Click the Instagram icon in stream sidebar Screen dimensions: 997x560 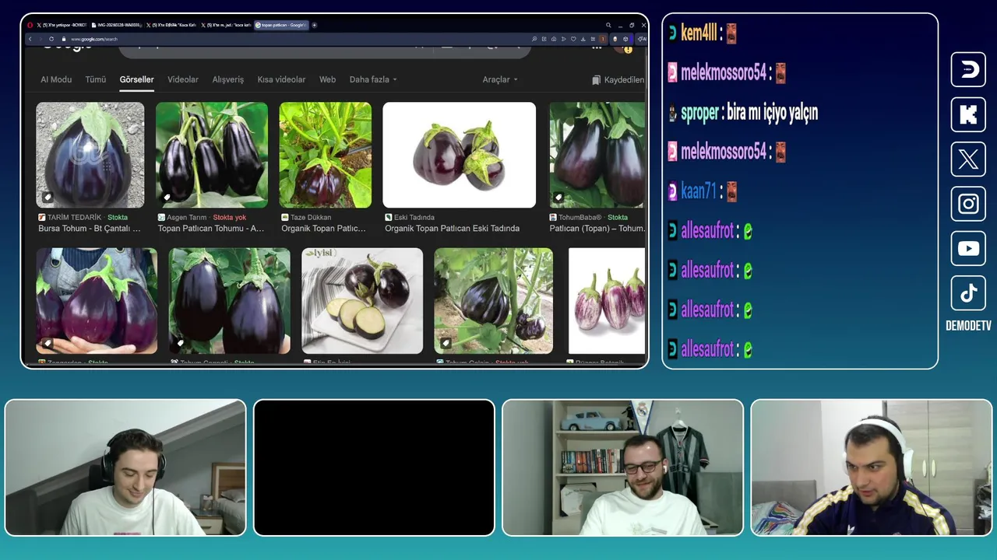tap(968, 204)
